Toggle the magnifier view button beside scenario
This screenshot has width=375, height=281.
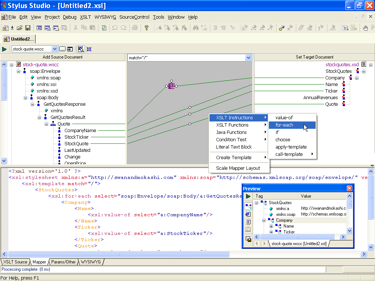click(81, 49)
